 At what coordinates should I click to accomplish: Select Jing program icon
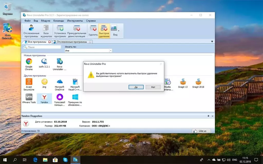[x=44, y=83]
